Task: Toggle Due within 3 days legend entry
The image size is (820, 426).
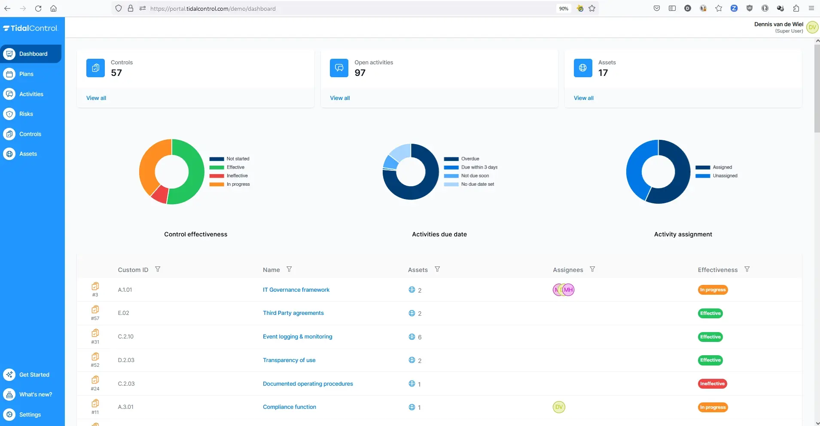Action: [471, 167]
